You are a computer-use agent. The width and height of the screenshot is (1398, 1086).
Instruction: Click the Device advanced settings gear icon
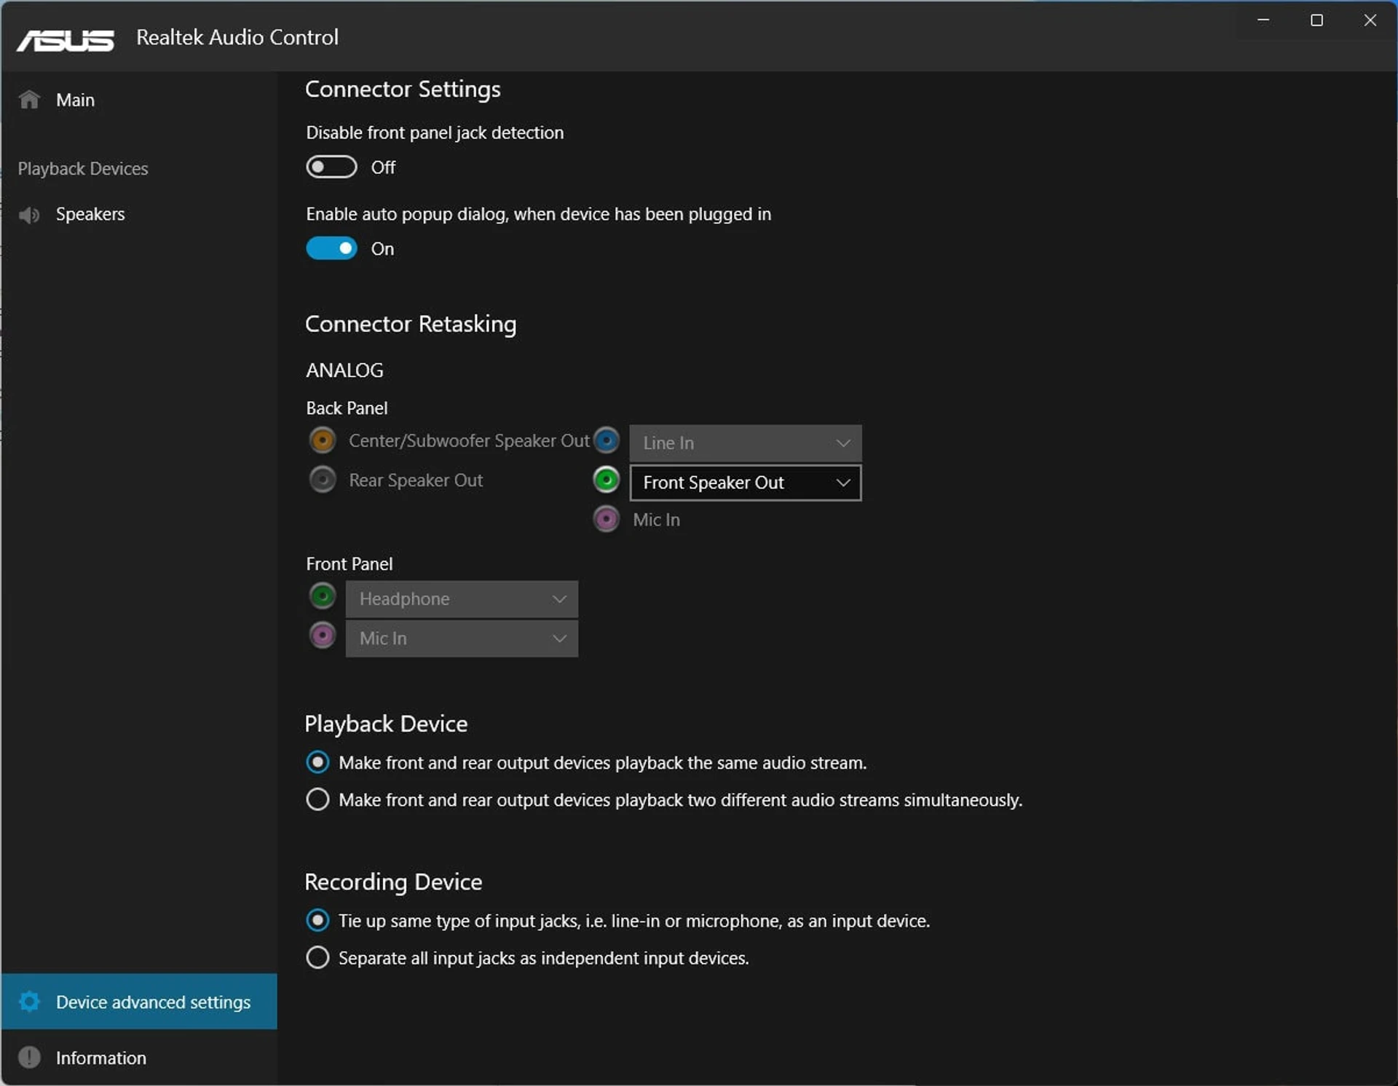tap(29, 1002)
